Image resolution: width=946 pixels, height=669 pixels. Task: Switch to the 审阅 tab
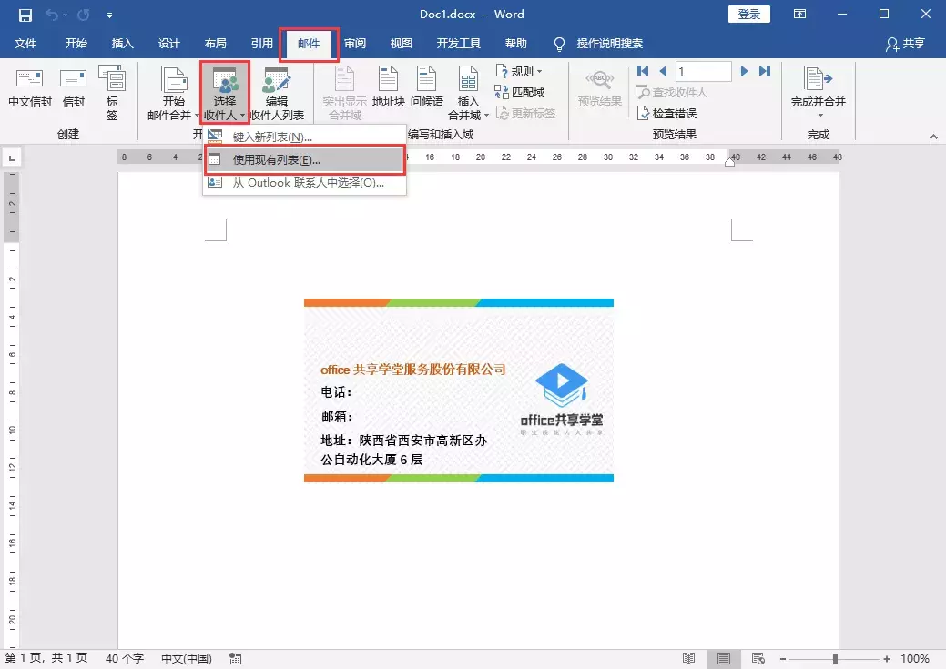[x=355, y=44]
